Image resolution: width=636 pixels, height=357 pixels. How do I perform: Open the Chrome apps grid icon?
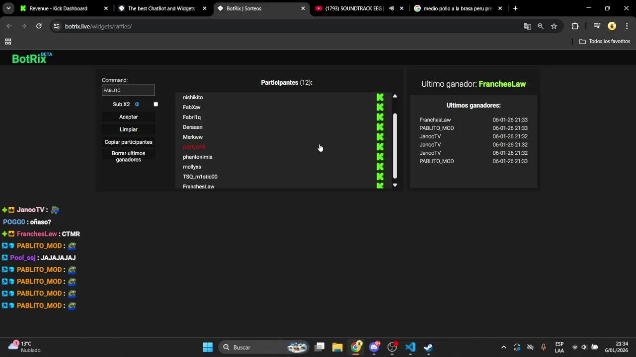tap(8, 42)
